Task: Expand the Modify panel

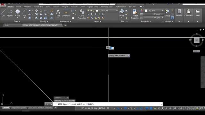Action: pyautogui.click(x=44, y=21)
